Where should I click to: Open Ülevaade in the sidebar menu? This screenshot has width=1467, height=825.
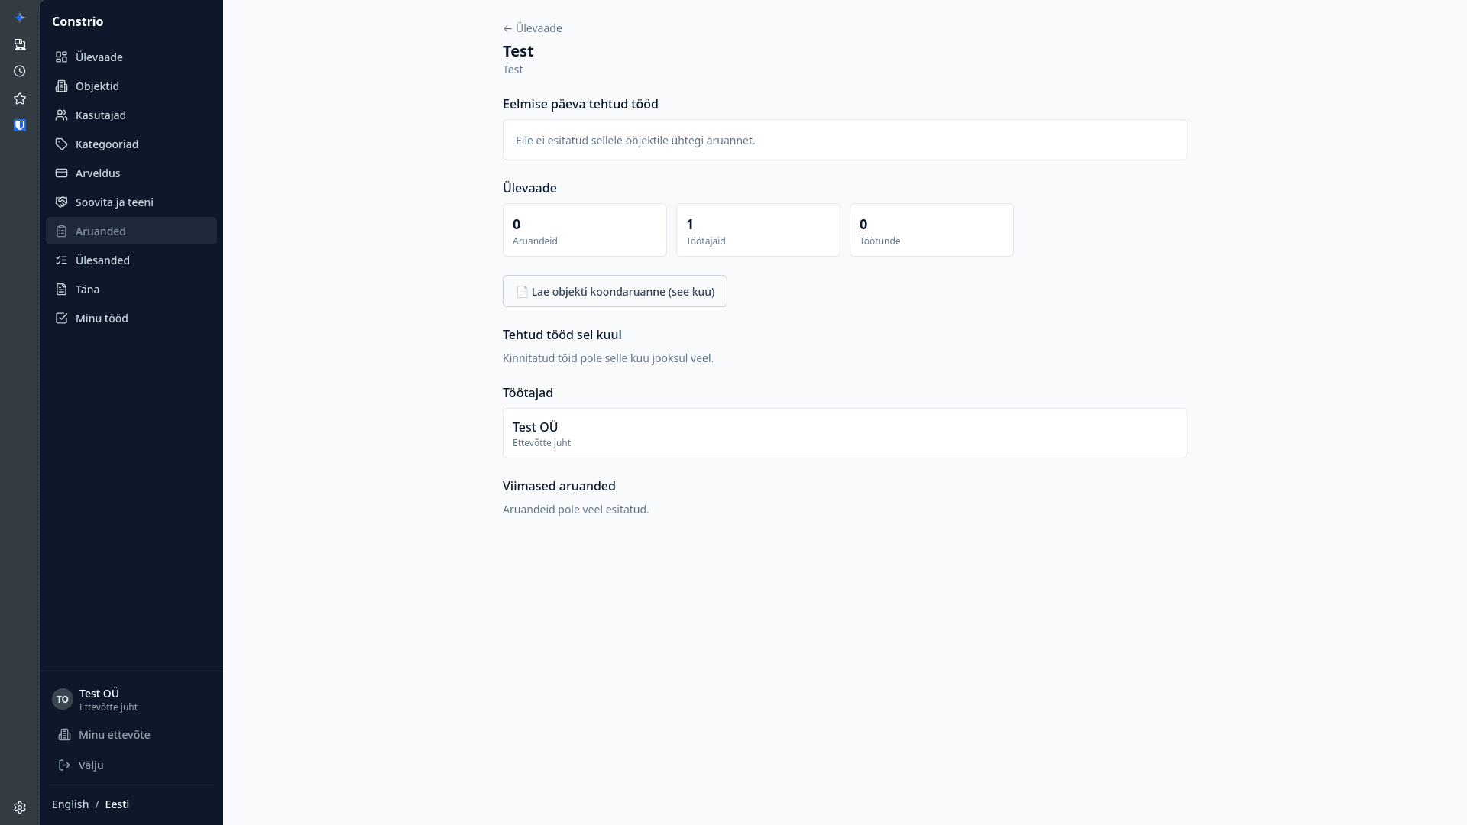click(x=131, y=57)
